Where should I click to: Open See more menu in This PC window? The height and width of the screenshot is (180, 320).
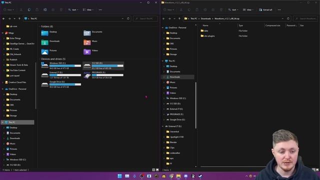click(x=100, y=9)
